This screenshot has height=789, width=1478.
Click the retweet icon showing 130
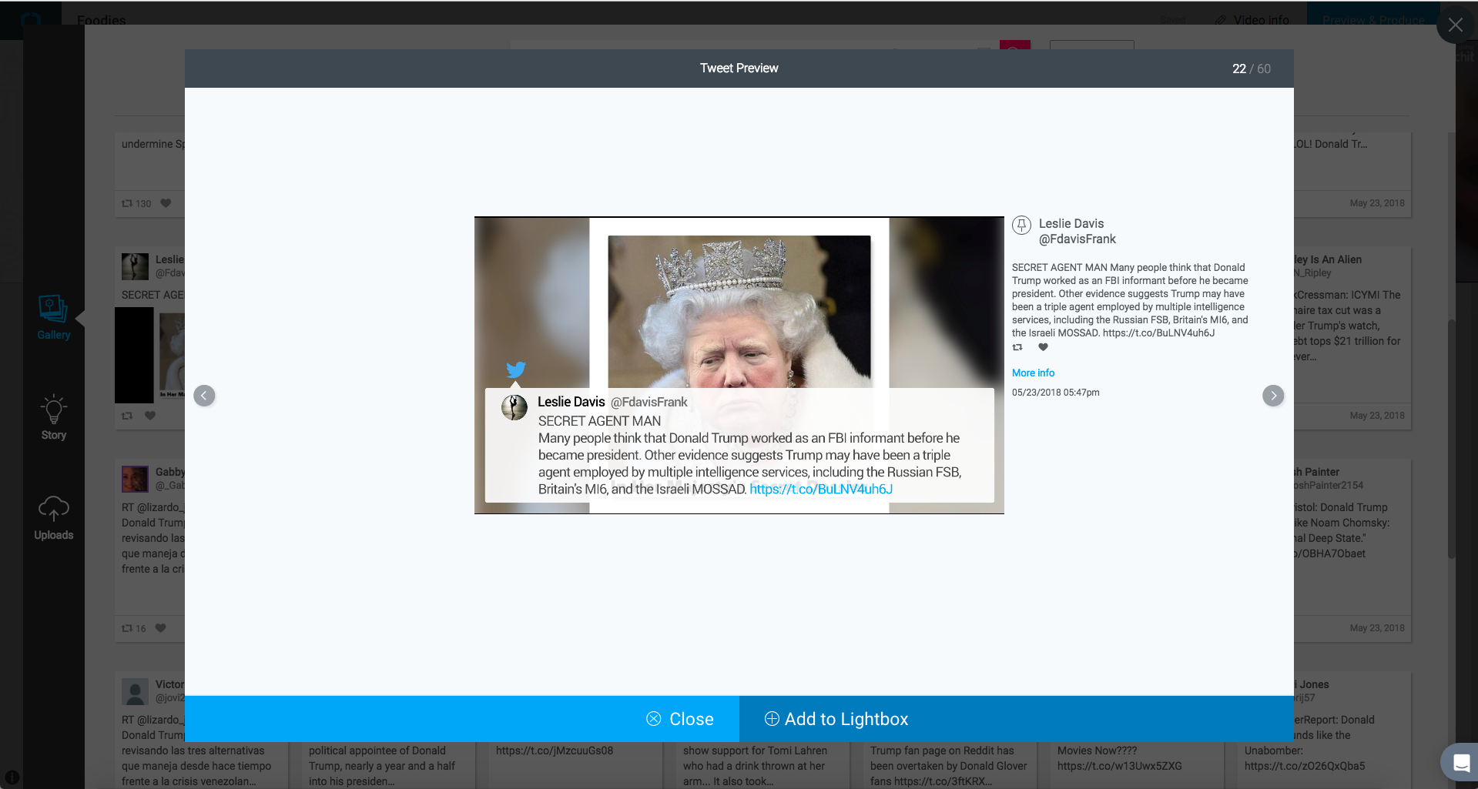click(127, 203)
